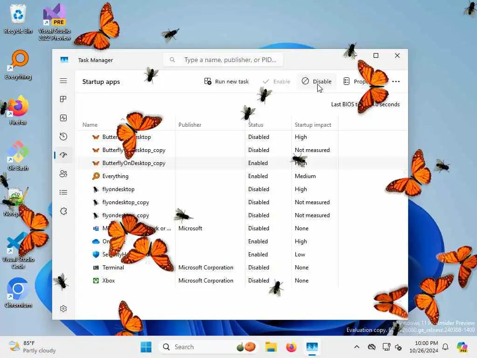Open Firefox from the taskbar
This screenshot has width=477, height=358.
291,347
